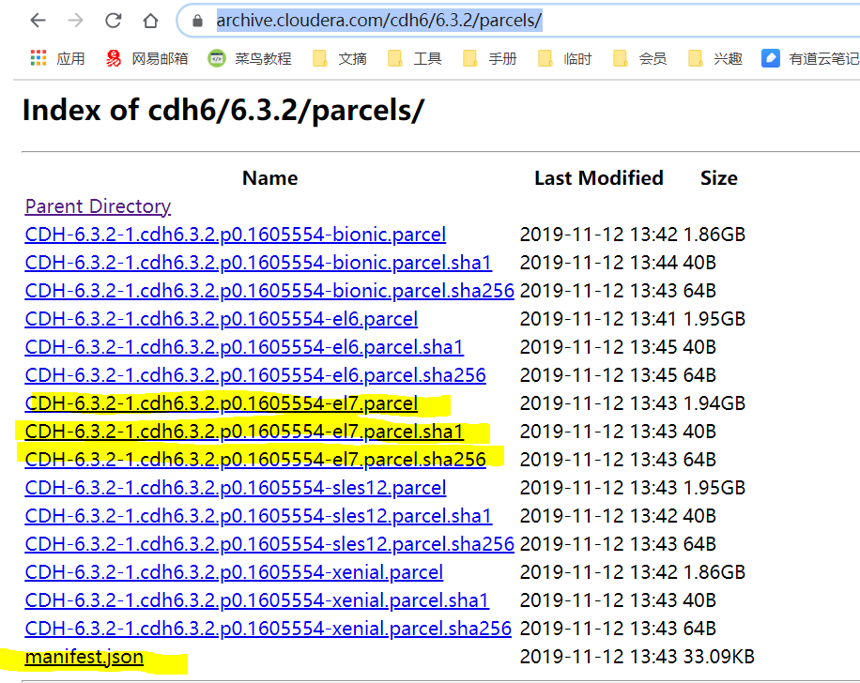Reload the page with the refresh icon
Viewport: 860px width, 683px height.
click(113, 21)
